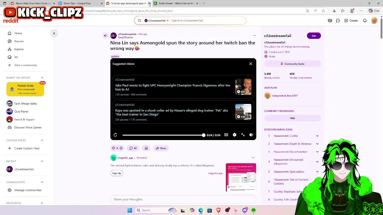Image resolution: width=383 pixels, height=215 pixels.
Task: Close the Suggested videos overlay
Action: click(x=251, y=64)
